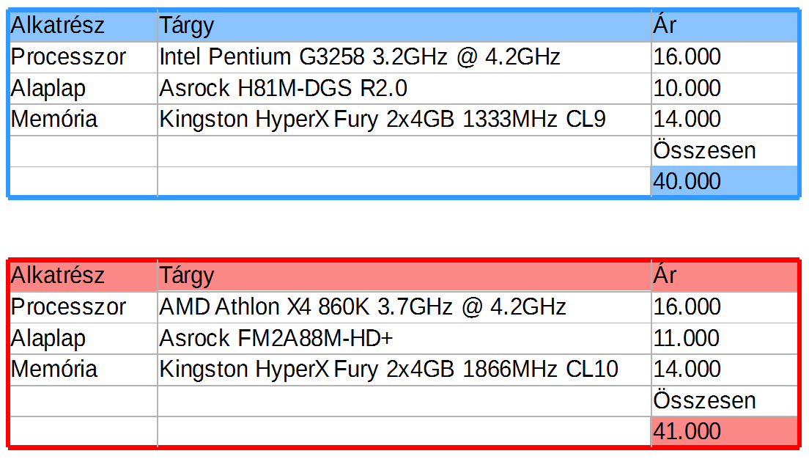
Task: Select the 11.000 price cell
Action: (x=687, y=338)
